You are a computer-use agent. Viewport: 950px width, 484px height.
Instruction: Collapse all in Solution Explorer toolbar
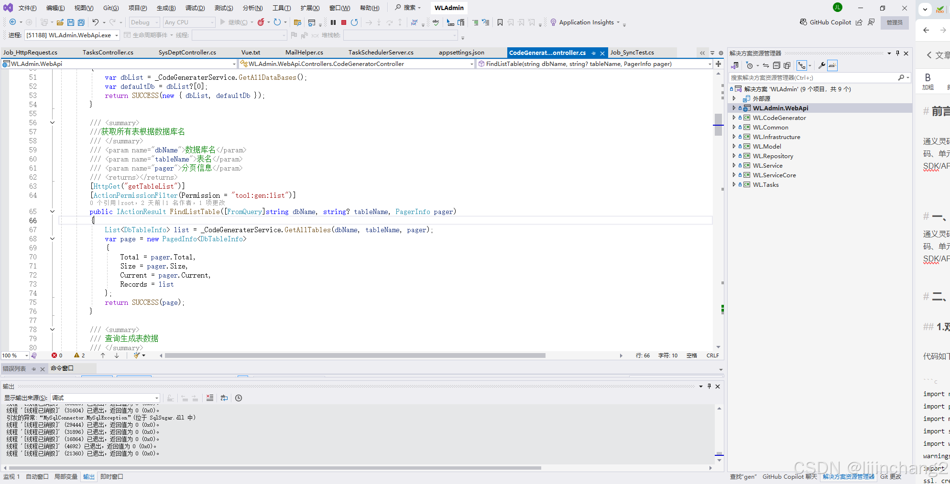pyautogui.click(x=776, y=65)
